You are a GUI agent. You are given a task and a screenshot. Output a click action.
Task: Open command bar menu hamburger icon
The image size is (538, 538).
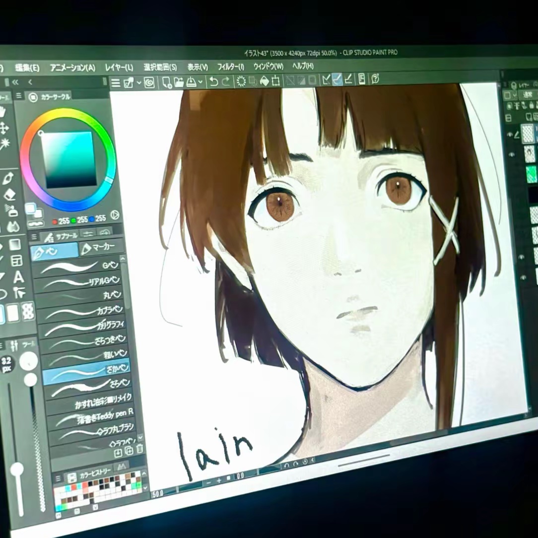click(116, 83)
